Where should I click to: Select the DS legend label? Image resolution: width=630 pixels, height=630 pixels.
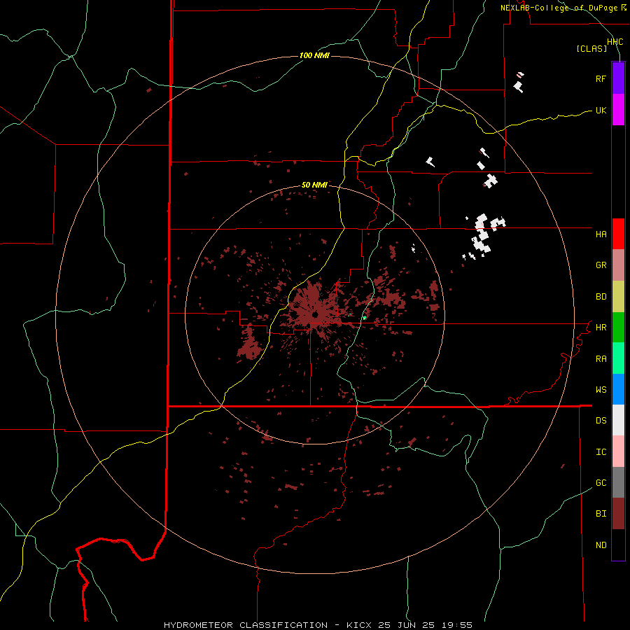pyautogui.click(x=601, y=420)
